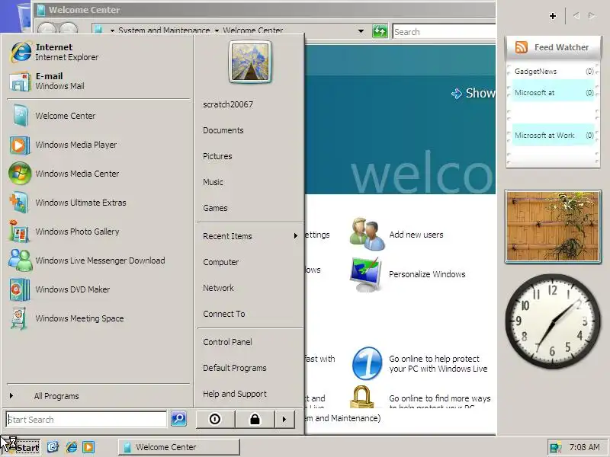Click the padlock Go online icon

pos(361,396)
